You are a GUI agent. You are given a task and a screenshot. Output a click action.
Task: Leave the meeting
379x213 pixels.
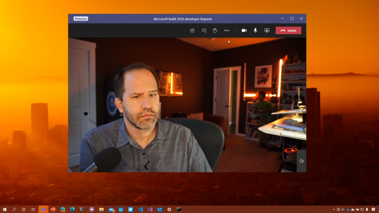pos(288,31)
